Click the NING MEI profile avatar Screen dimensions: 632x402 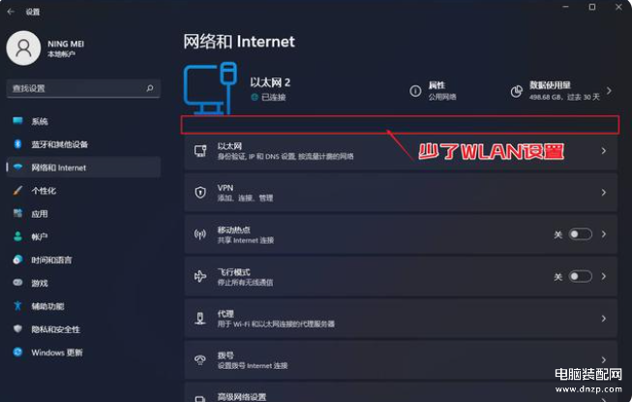(x=23, y=48)
